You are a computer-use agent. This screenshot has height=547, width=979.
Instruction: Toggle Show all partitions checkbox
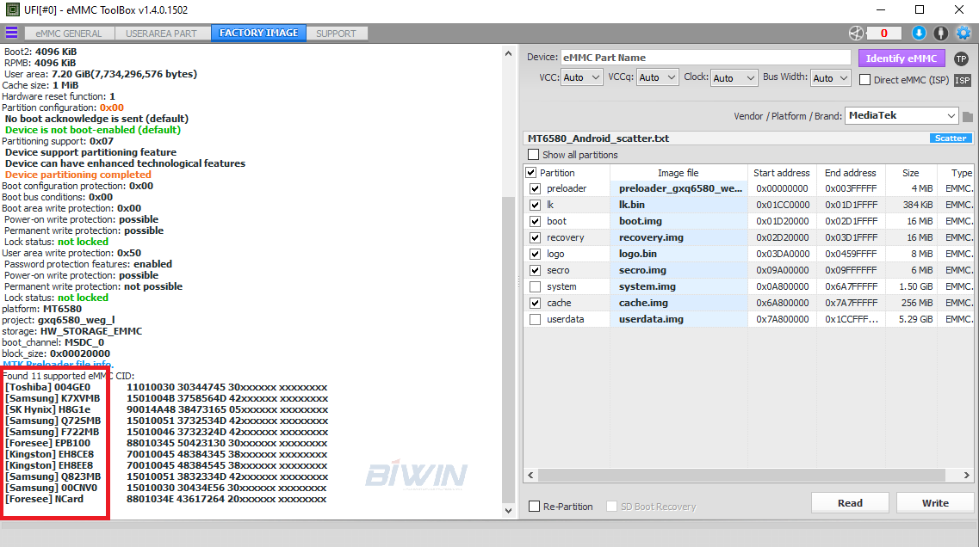pyautogui.click(x=533, y=155)
